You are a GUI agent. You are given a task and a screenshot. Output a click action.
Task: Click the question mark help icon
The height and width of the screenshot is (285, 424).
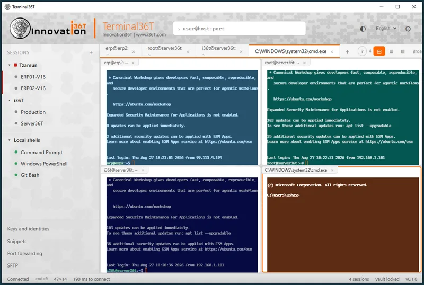pyautogui.click(x=362, y=51)
